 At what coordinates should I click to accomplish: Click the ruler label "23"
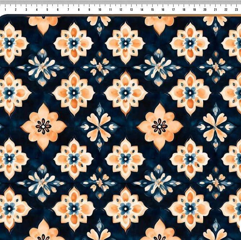coord(236,10)
